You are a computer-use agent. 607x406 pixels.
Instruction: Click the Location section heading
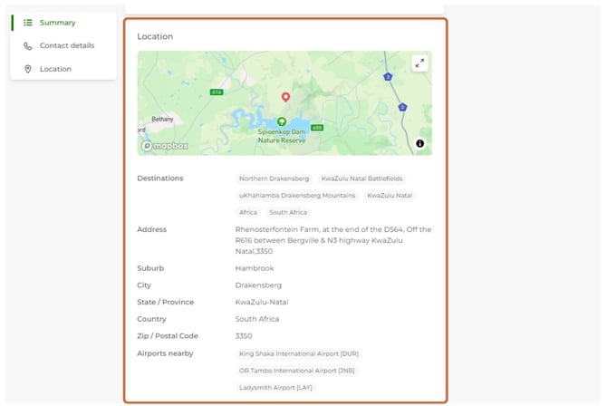tap(155, 36)
